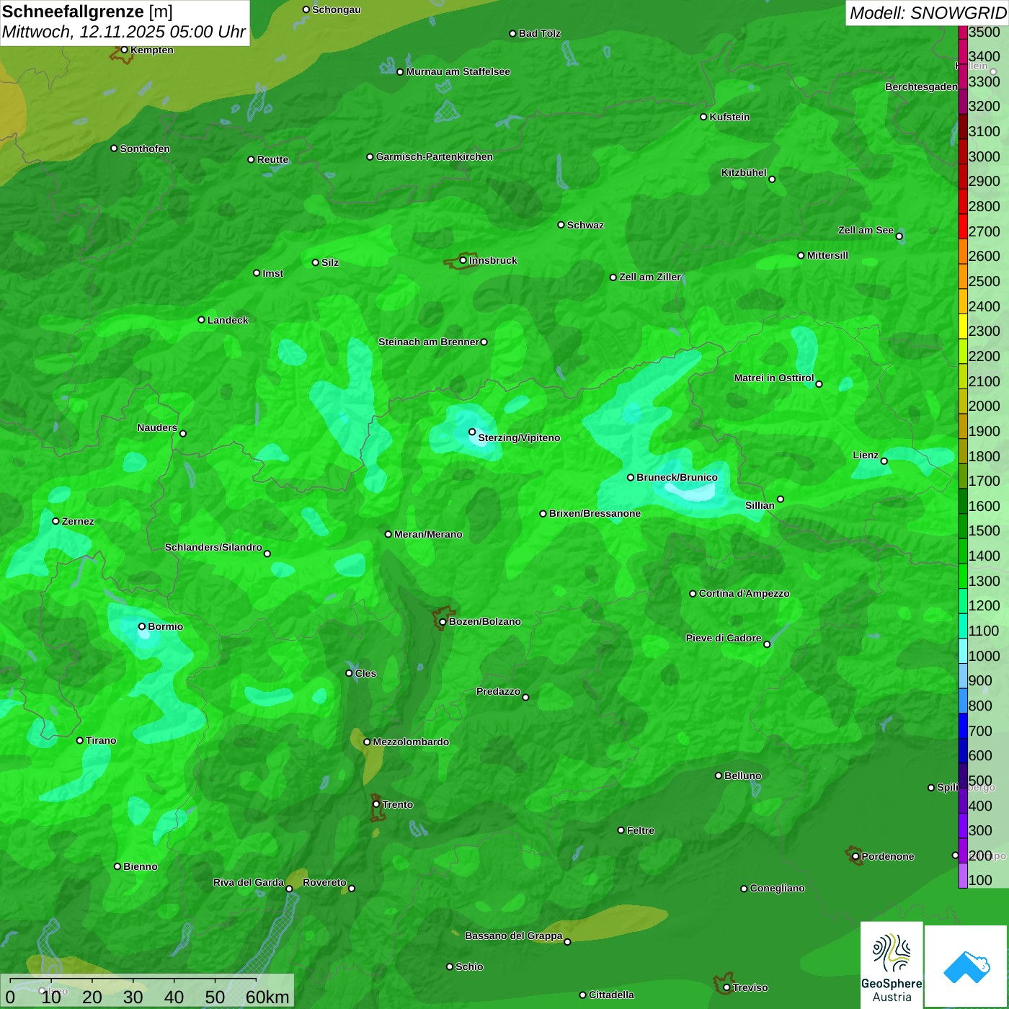Click the Zernez marker dot

(55, 520)
